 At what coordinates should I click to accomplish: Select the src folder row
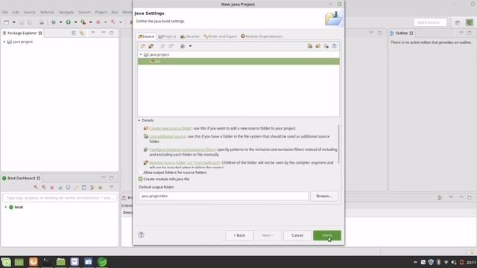238,61
